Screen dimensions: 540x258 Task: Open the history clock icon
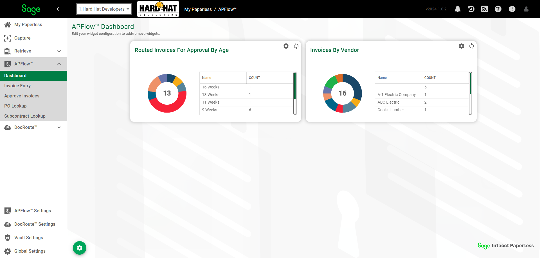point(471,9)
